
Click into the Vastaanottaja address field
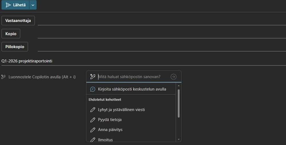[162, 21]
